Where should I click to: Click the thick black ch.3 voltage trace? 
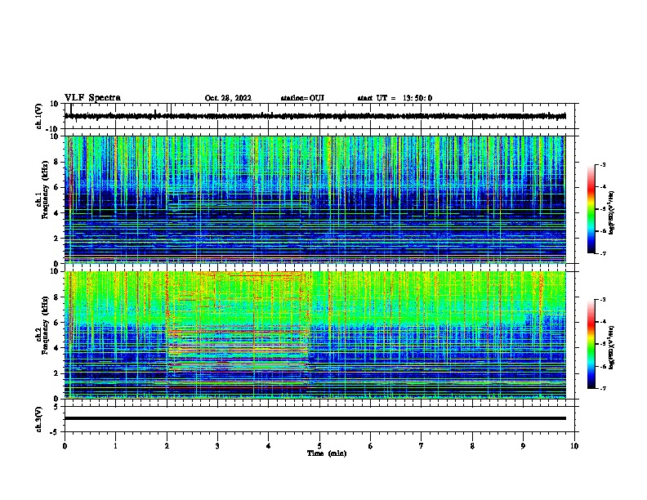(315, 418)
